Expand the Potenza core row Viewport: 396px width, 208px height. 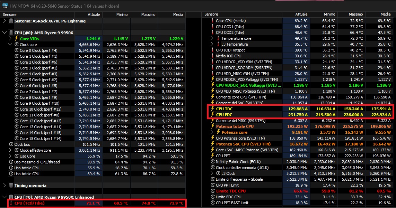212,132
